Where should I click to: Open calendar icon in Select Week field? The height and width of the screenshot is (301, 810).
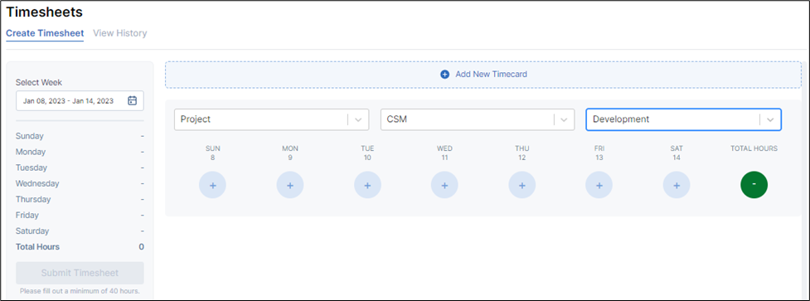133,100
